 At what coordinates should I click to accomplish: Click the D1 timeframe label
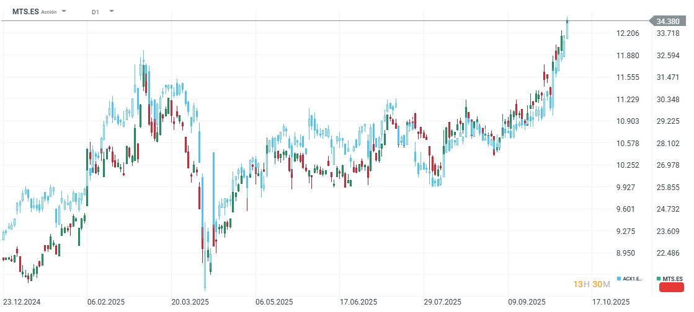click(x=95, y=12)
